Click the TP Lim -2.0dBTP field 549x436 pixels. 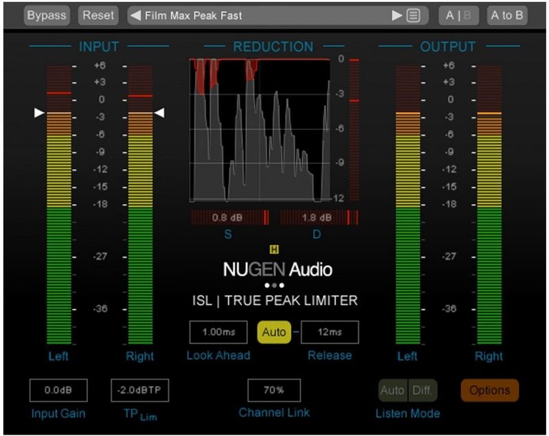[140, 390]
